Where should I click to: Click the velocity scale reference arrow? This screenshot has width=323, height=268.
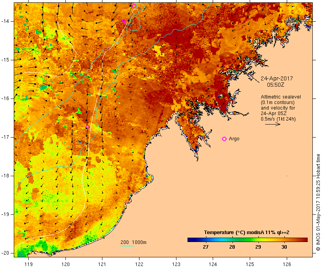273,124
